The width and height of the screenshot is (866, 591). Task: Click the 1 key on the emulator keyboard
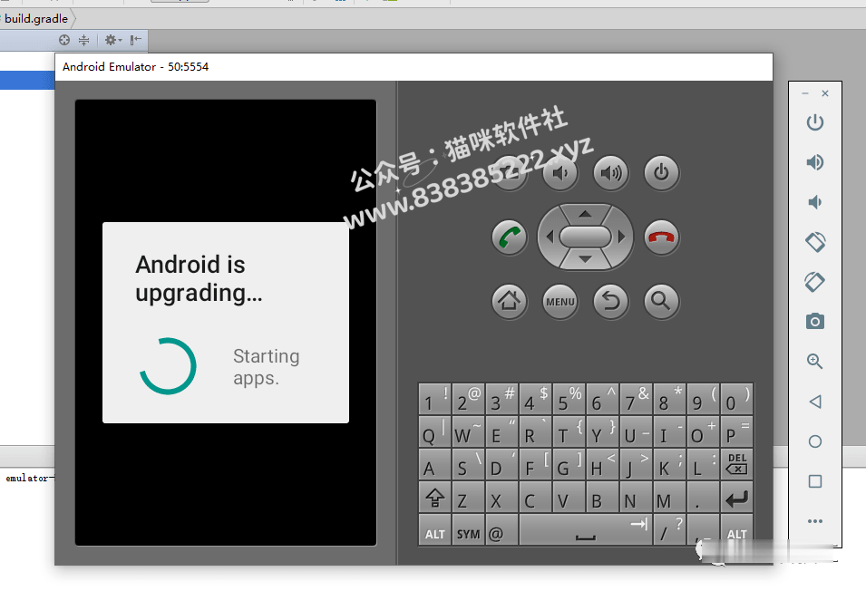434,400
